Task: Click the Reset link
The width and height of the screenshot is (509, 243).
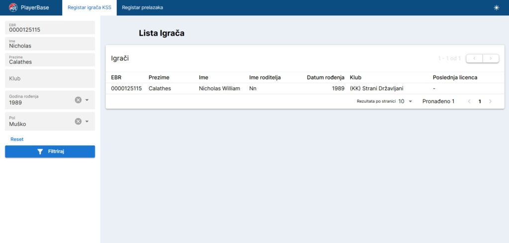Action: [17, 139]
